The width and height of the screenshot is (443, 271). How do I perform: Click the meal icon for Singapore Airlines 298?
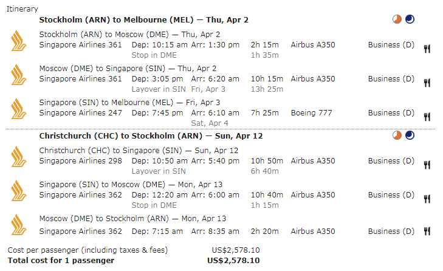tap(427, 165)
